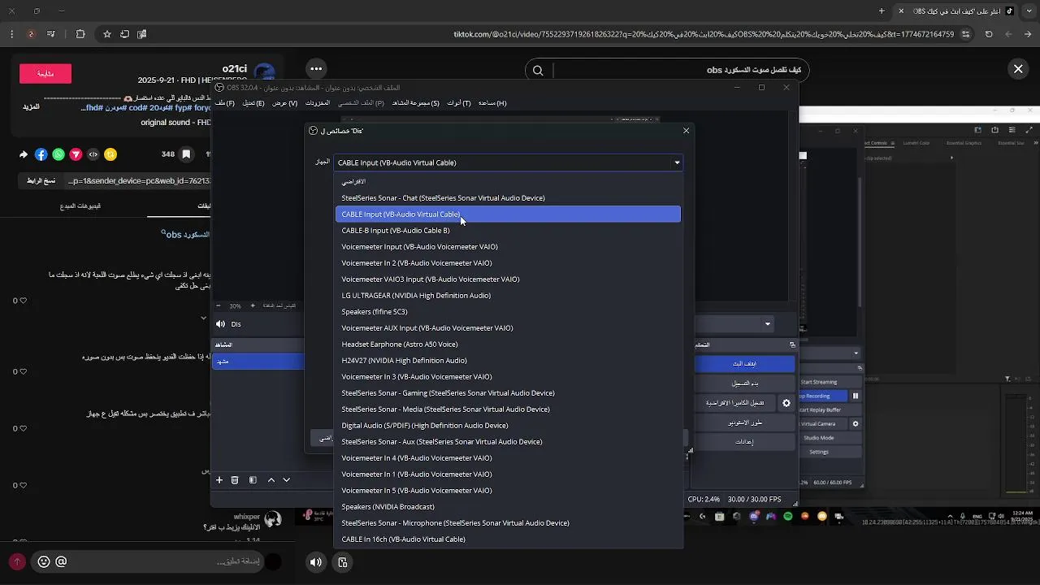Select highlighted CABLE Input (VB-Audio Virtual Cable) row

508,214
